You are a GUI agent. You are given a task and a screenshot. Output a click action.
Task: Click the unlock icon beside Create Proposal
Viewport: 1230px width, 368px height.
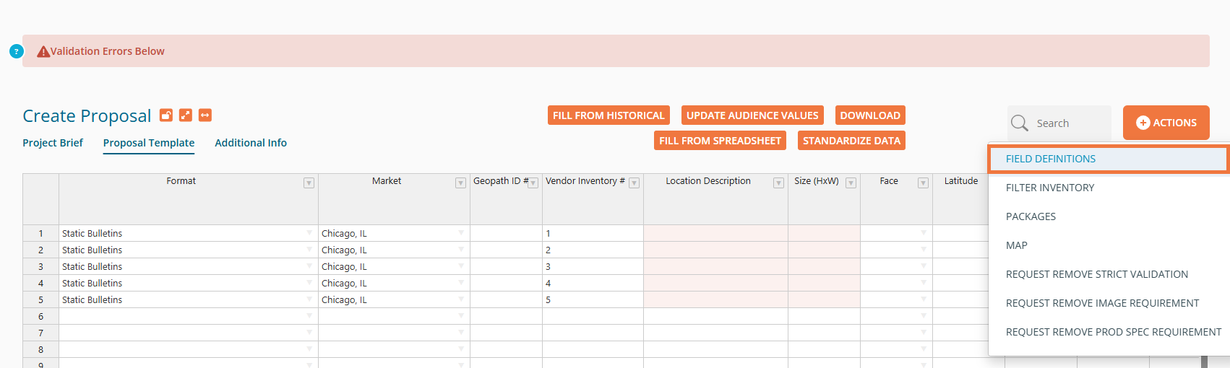tap(166, 115)
